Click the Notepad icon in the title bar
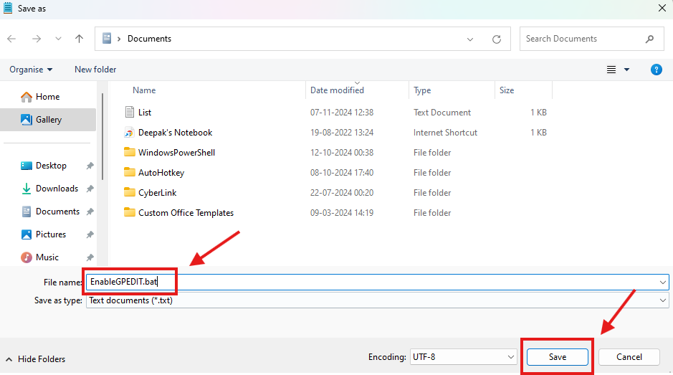 click(8, 8)
